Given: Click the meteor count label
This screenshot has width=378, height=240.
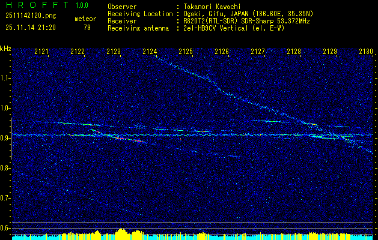Looking at the screenshot, I should click(x=85, y=19).
